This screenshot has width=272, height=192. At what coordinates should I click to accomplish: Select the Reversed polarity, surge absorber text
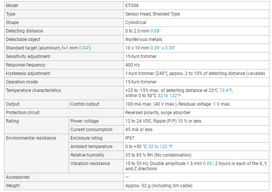(158, 113)
